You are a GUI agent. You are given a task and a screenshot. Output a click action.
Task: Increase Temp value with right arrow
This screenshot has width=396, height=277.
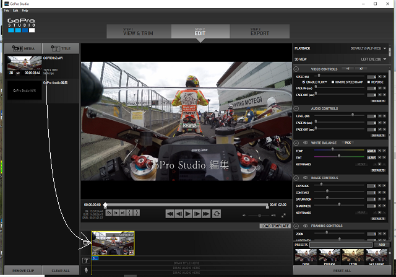(384, 151)
